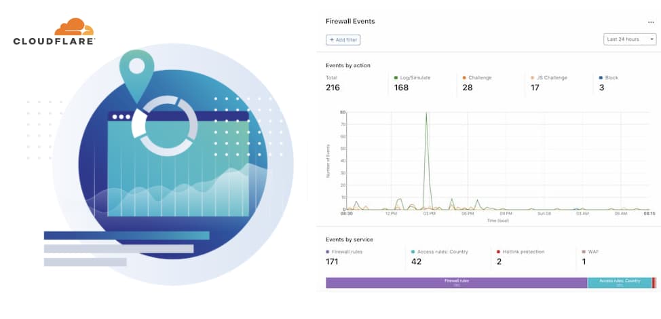Image resolution: width=661 pixels, height=319 pixels.
Task: Open the Last 24 hours dropdown
Action: point(630,39)
